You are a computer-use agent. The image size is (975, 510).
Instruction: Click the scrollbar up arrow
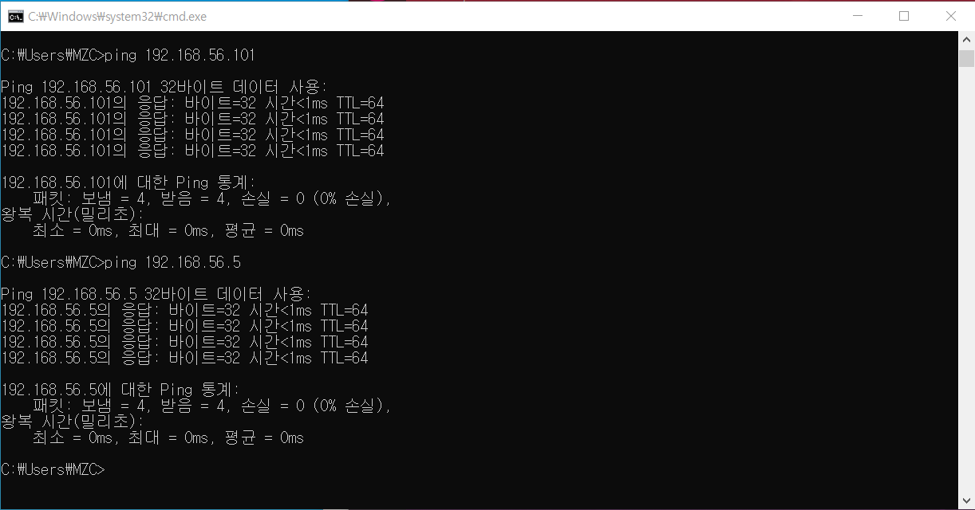966,40
